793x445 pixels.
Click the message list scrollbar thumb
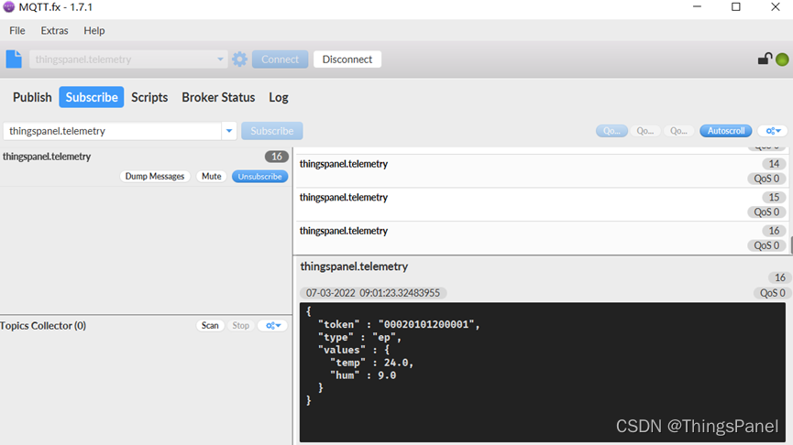[x=791, y=245]
